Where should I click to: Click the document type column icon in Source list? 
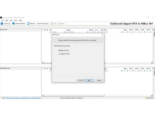point(45,30)
